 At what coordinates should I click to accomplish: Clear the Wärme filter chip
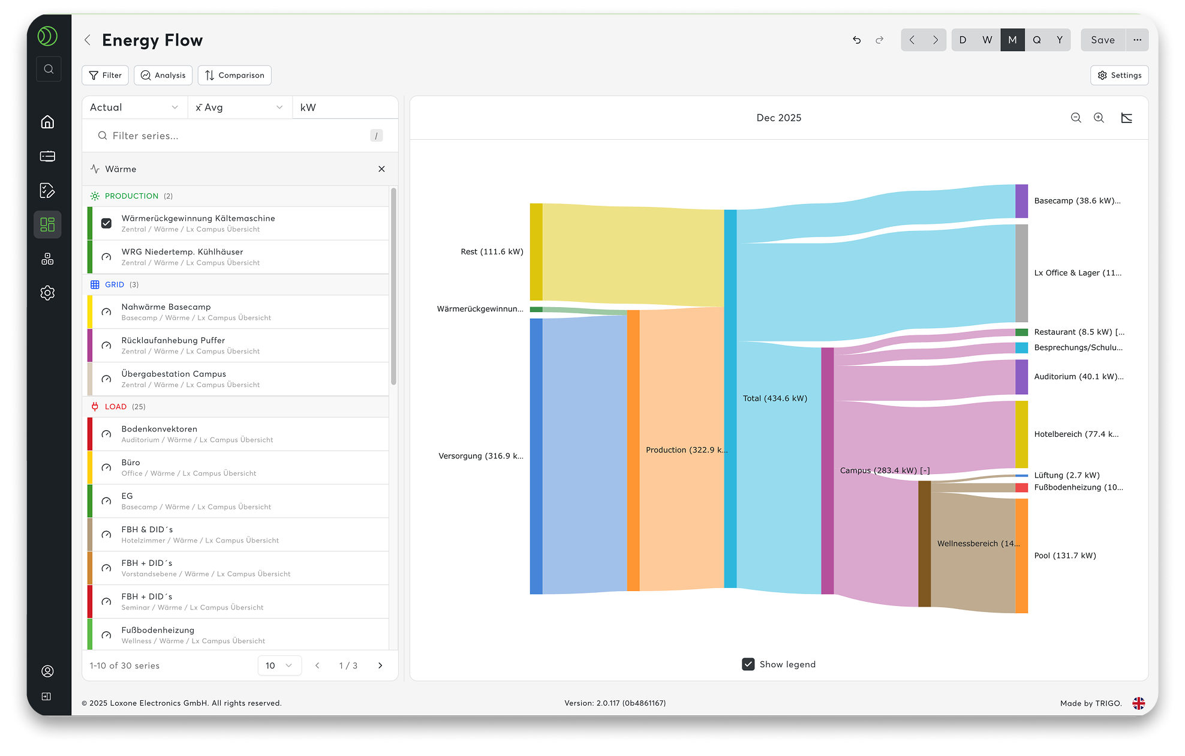[x=382, y=169]
